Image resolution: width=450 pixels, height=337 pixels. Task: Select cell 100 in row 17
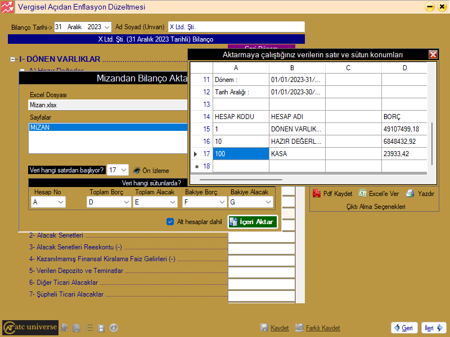[x=241, y=153]
